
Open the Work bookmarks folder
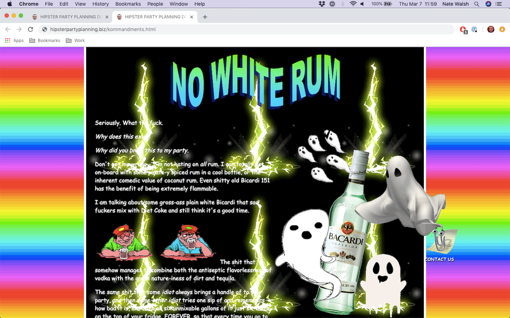75,41
